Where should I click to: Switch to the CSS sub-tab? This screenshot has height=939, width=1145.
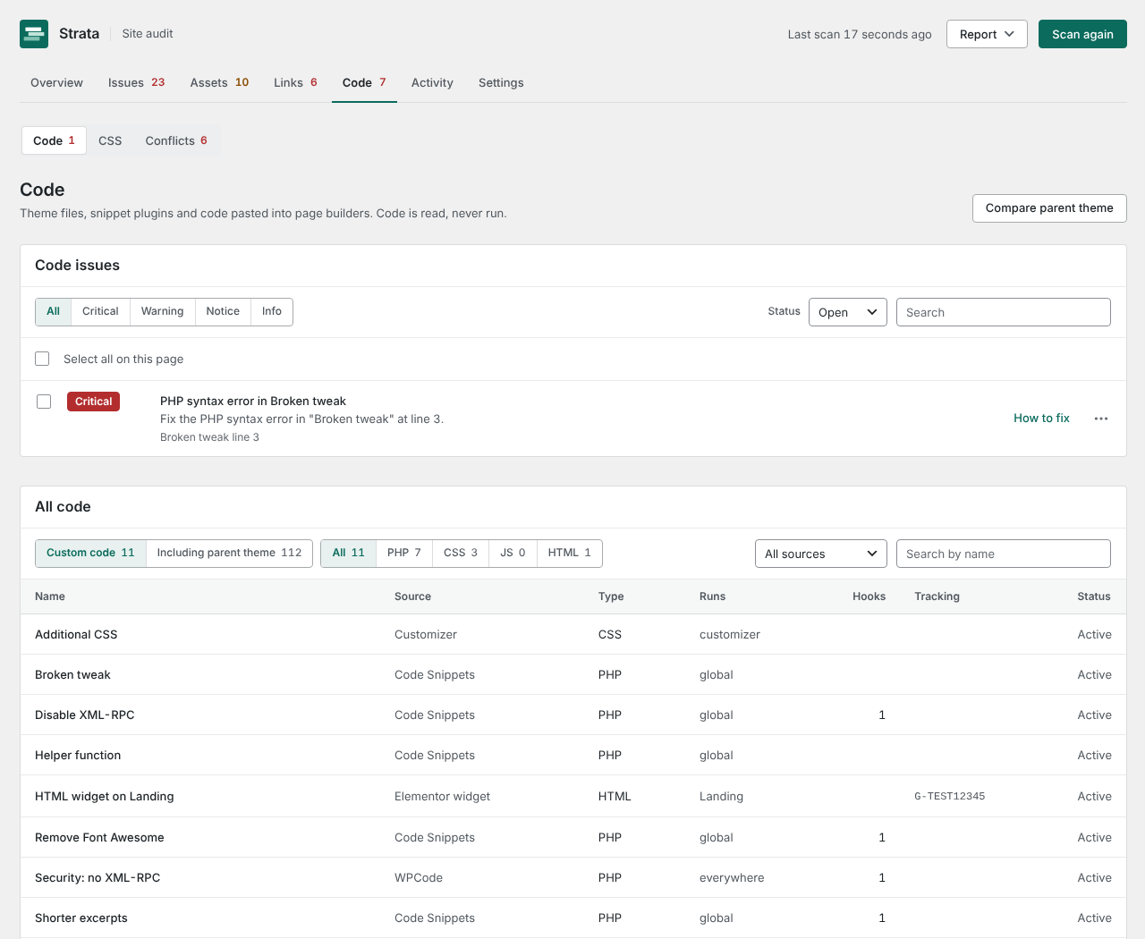(110, 140)
